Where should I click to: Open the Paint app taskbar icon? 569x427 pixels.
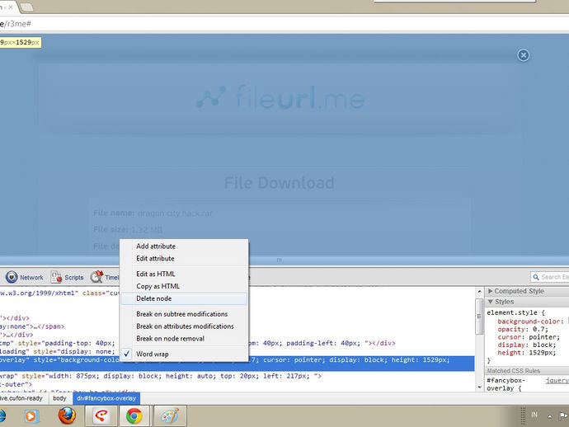[170, 415]
